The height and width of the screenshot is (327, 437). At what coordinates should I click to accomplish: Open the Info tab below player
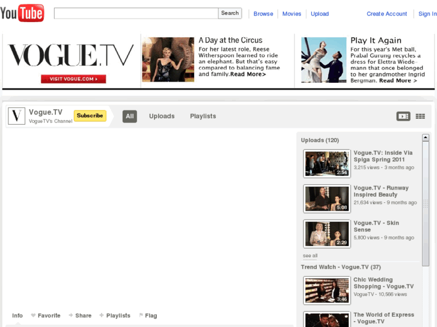(x=17, y=316)
